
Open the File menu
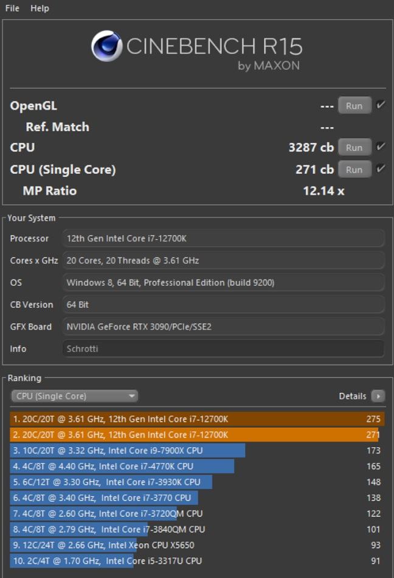pyautogui.click(x=12, y=8)
